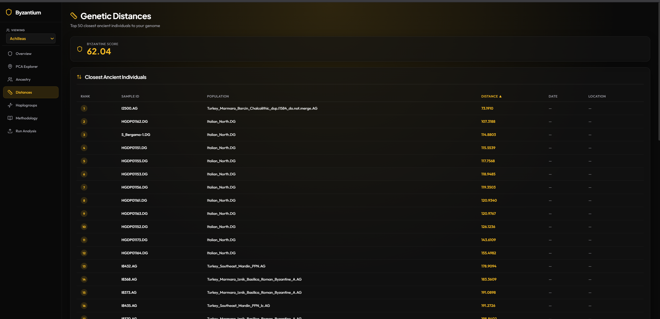Click the ruler icon next to Genetic Distances
Viewport: 660px width, 319px height.
click(x=74, y=16)
